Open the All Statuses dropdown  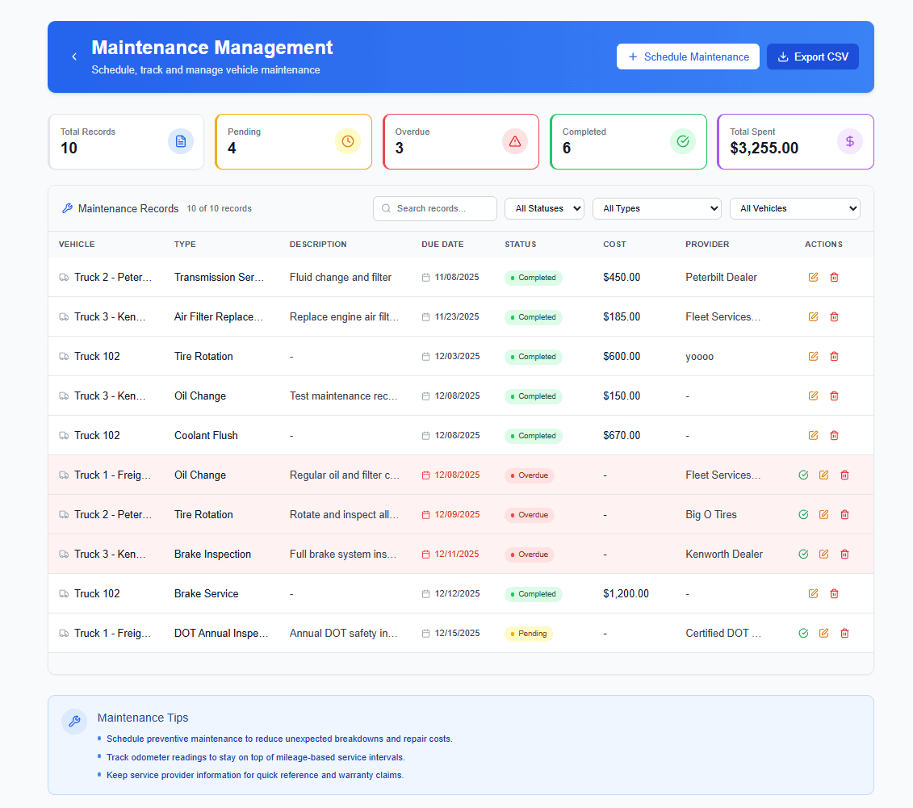[x=544, y=208]
